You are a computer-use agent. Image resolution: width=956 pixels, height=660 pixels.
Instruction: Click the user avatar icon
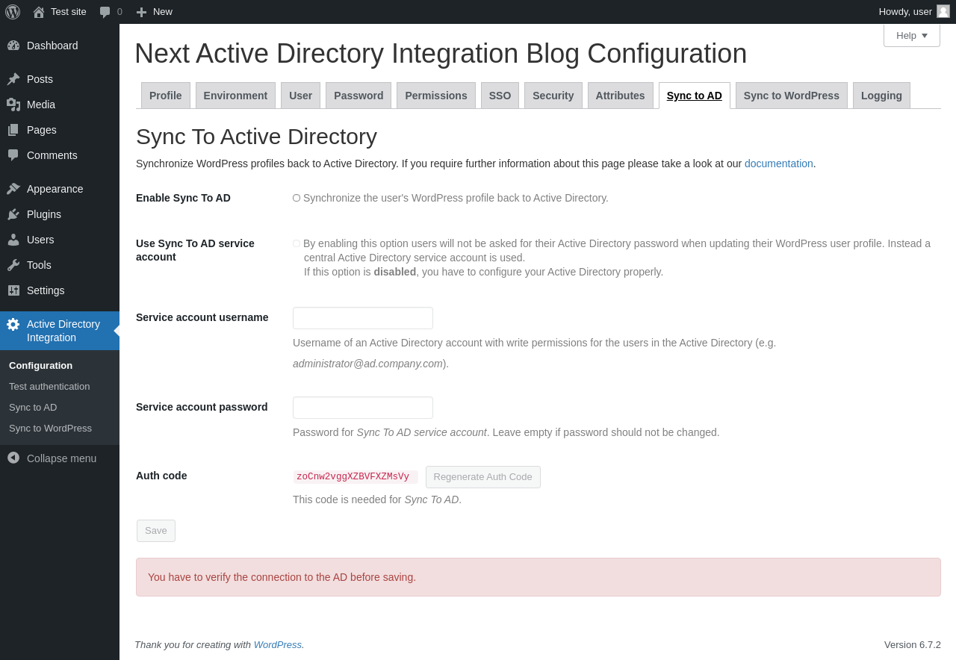tap(943, 11)
